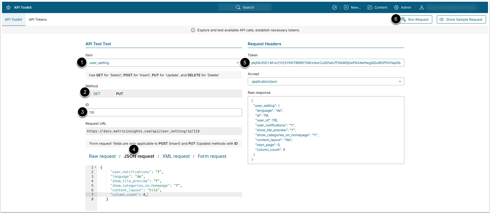This screenshot has width=490, height=213.
Task: Click the Token input field
Action: [326, 63]
